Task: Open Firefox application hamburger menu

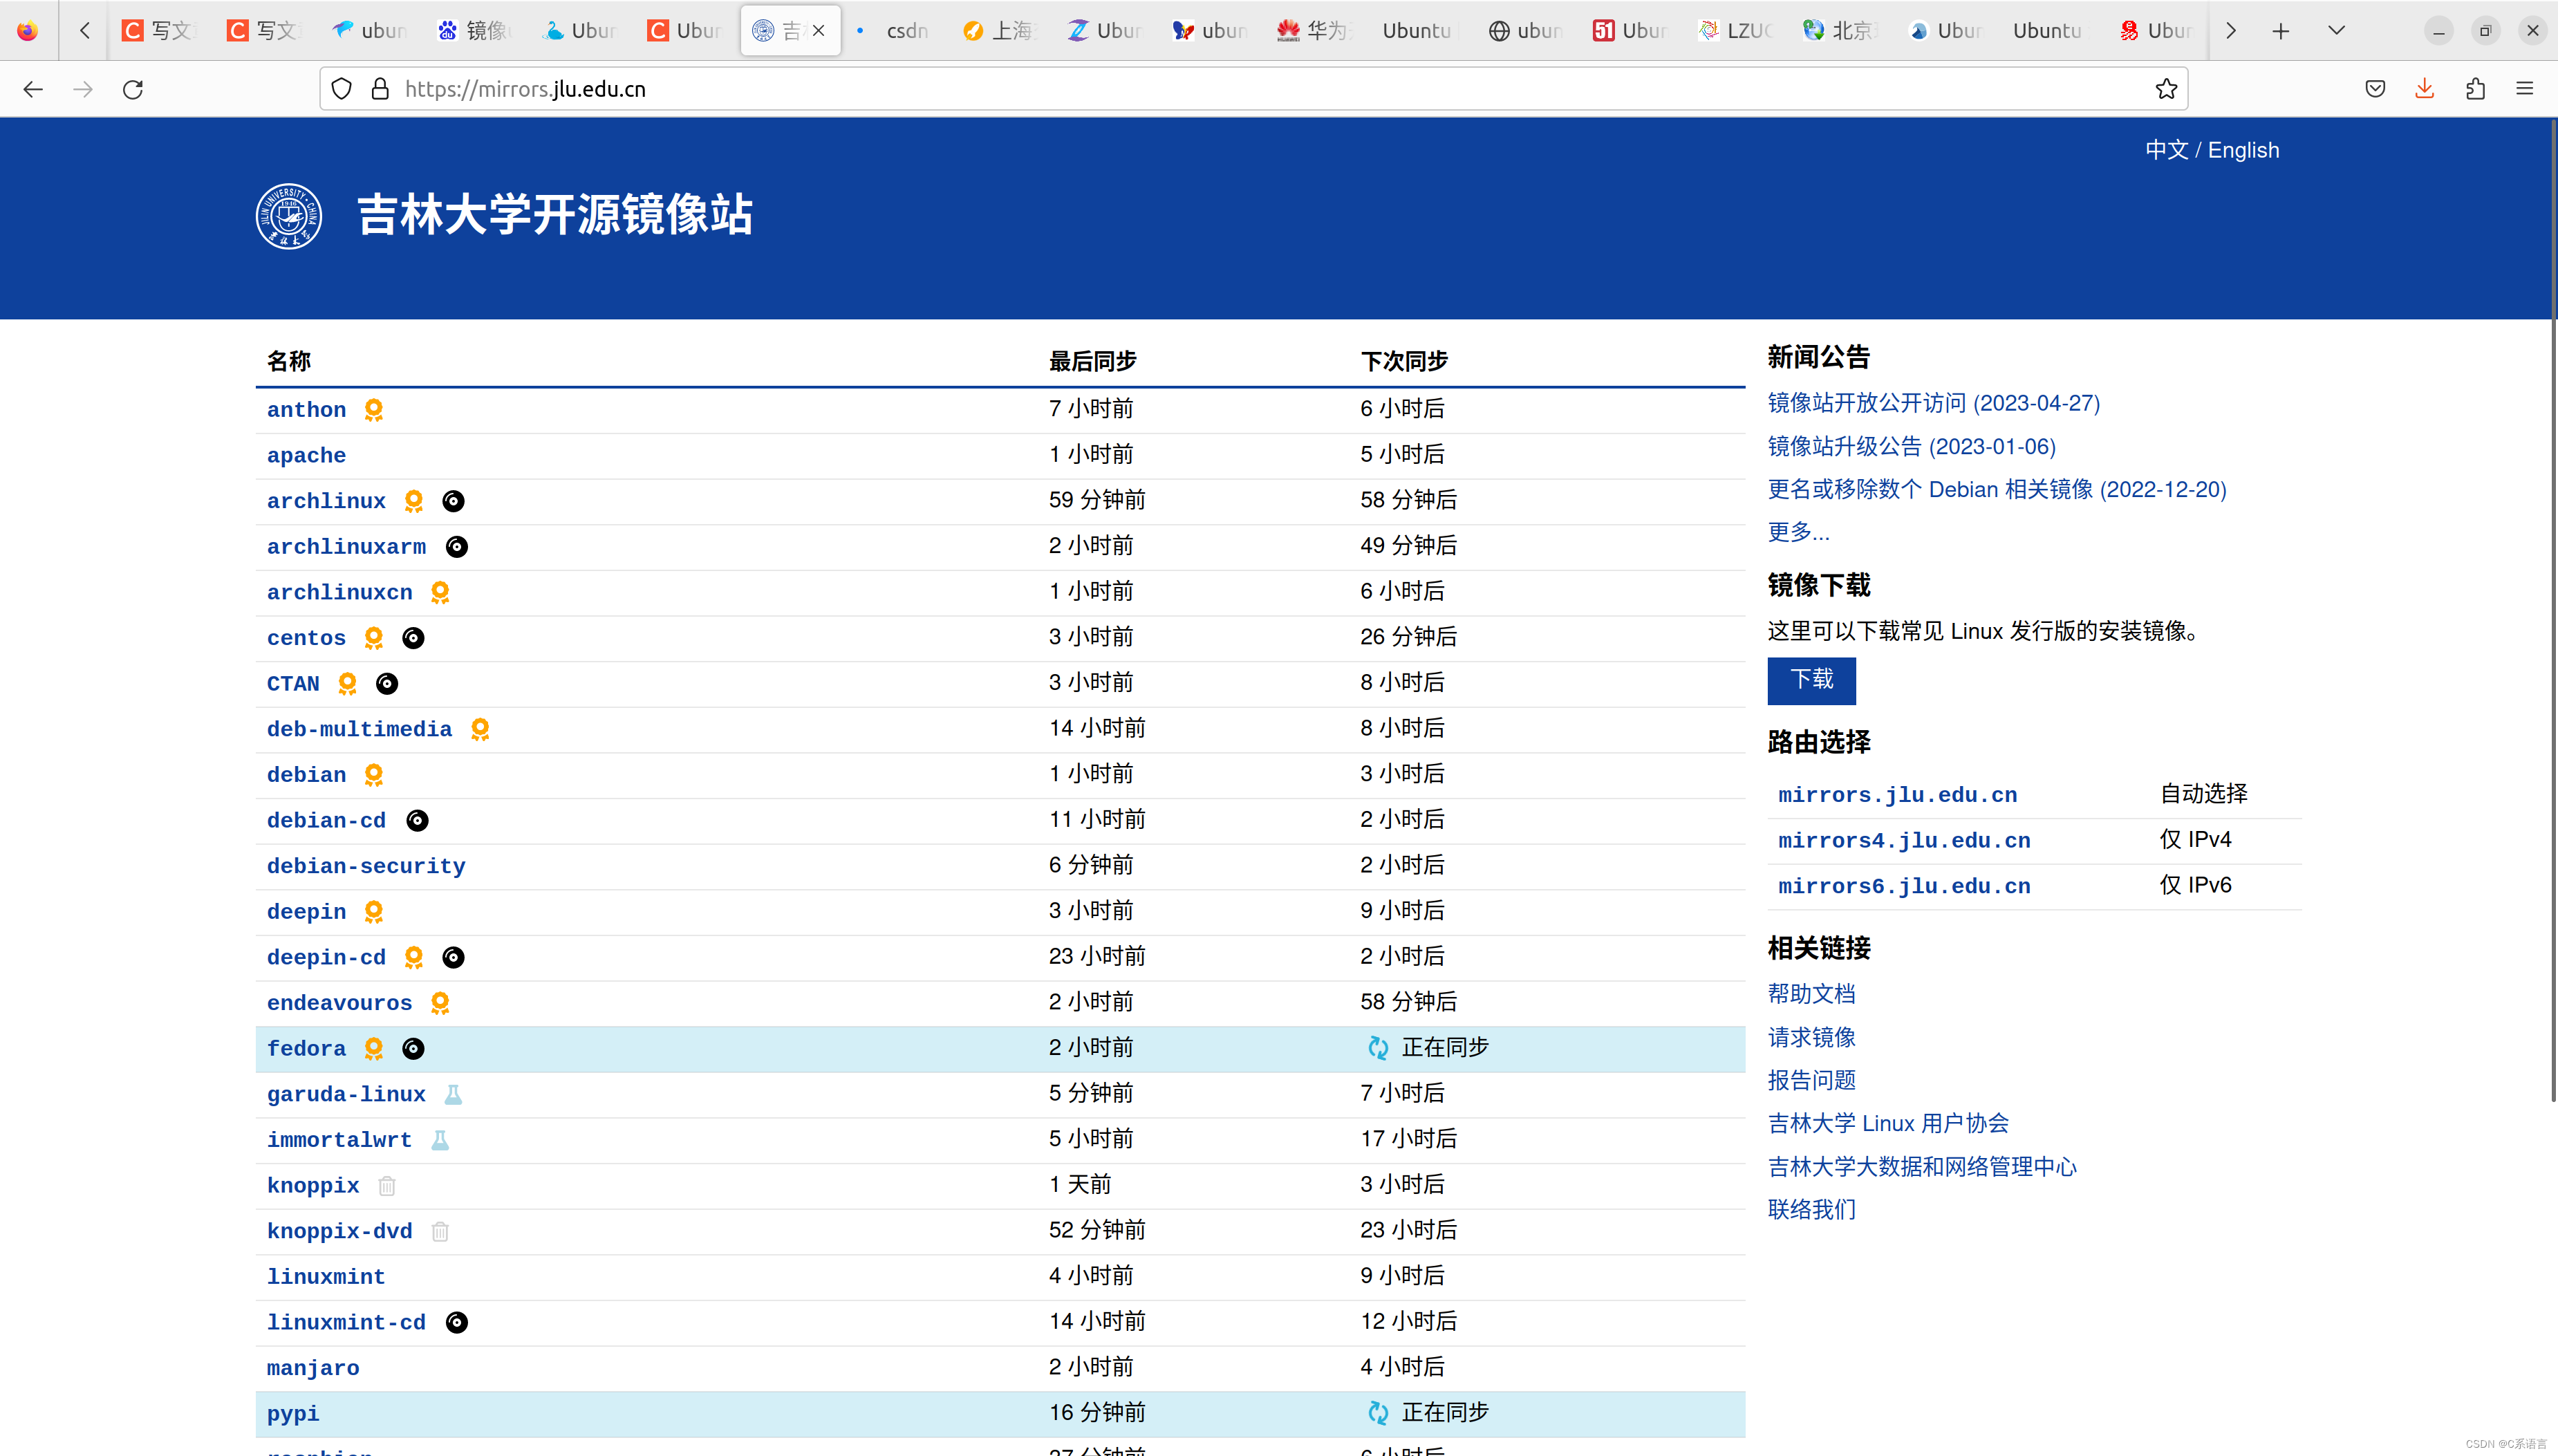Action: pos(2525,89)
